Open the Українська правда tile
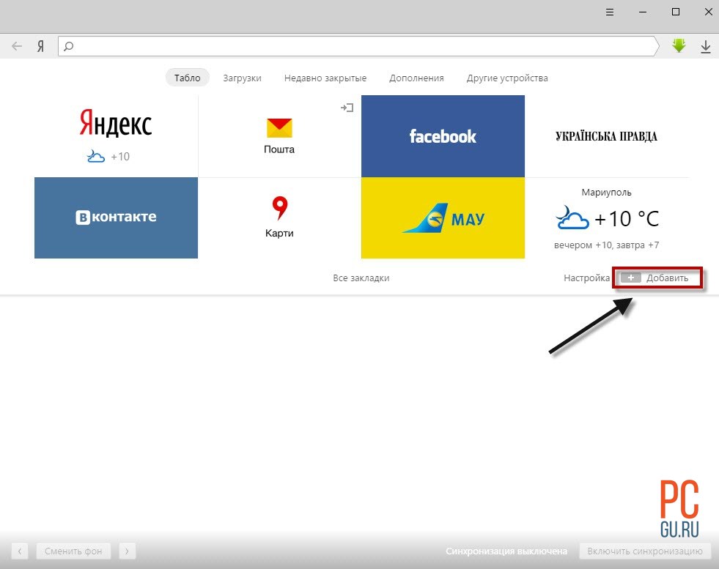The height and width of the screenshot is (569, 719). coord(606,136)
